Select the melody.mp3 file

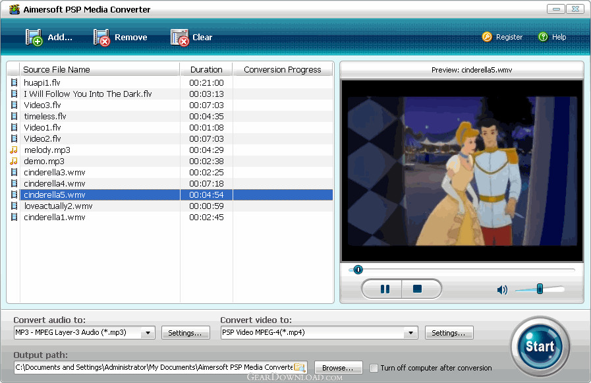coord(169,150)
